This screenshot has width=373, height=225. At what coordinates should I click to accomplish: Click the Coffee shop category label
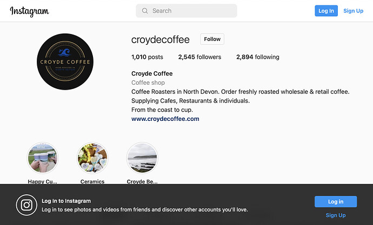(x=148, y=83)
